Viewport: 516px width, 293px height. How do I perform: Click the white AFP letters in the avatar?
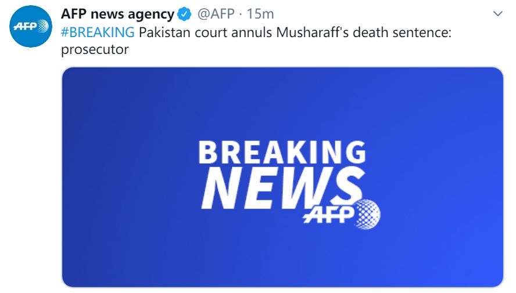point(25,27)
